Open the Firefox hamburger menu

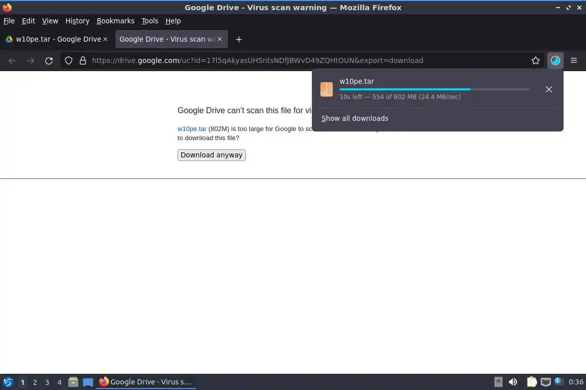574,60
